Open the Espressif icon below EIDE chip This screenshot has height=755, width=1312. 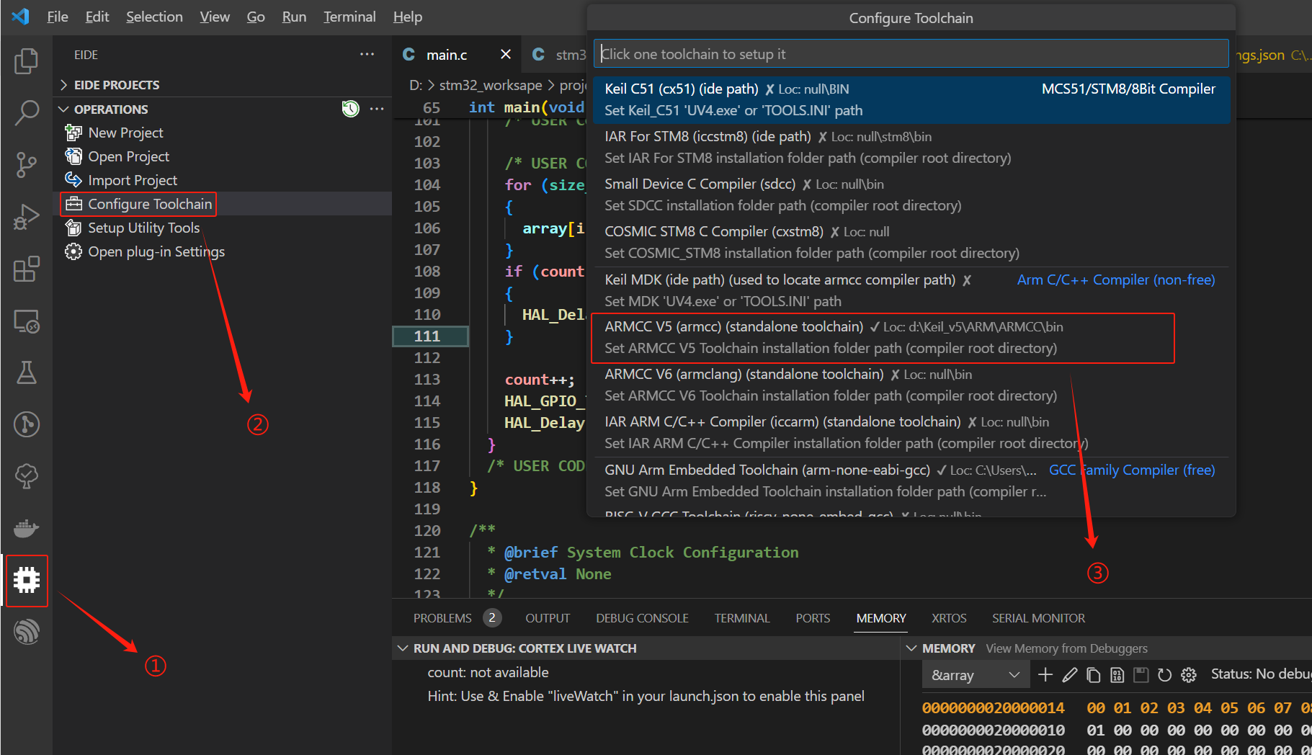click(27, 632)
